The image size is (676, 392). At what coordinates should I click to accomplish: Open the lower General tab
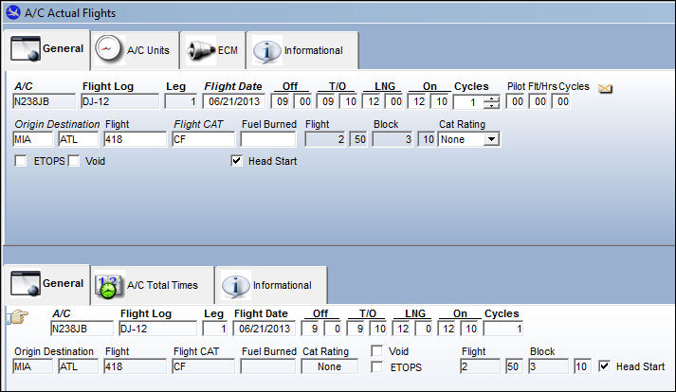click(47, 284)
